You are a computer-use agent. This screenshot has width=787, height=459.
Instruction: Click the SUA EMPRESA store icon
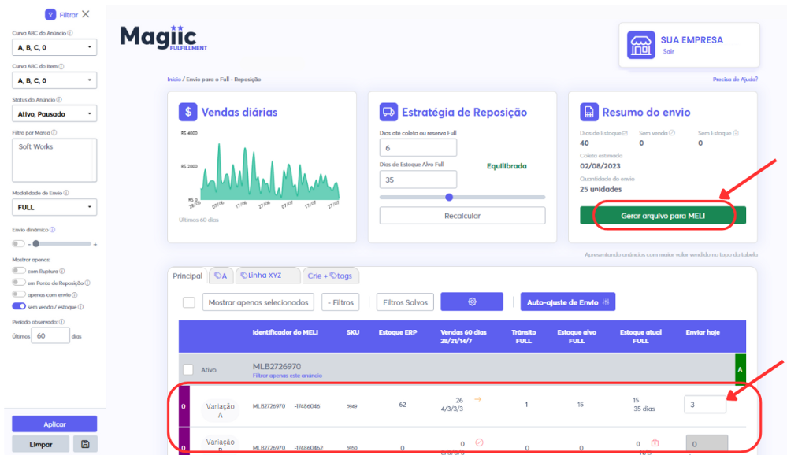(640, 45)
